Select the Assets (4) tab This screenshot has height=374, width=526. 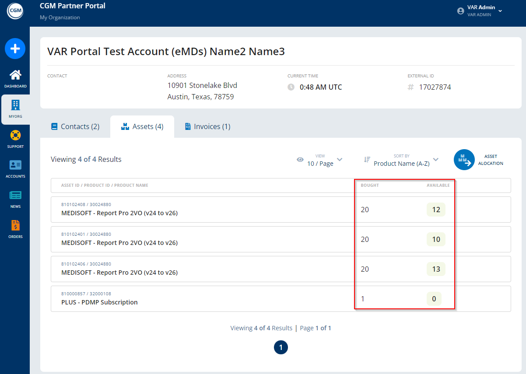(142, 127)
